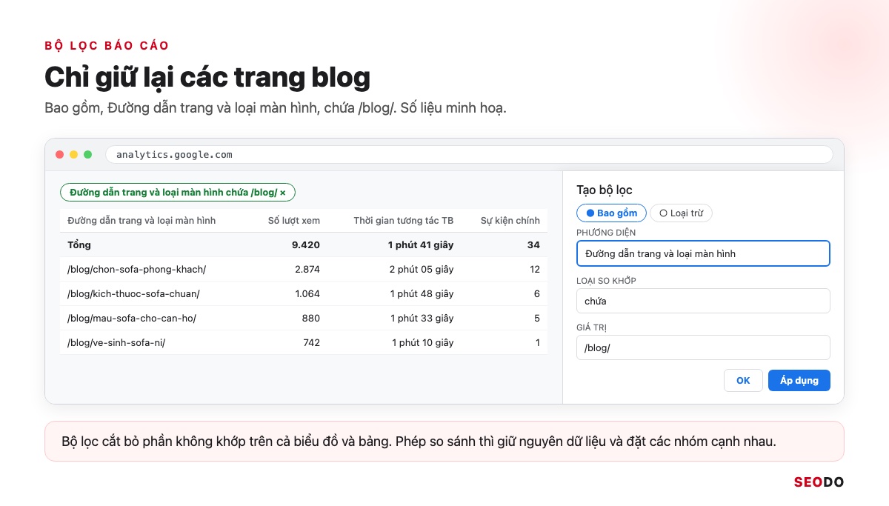Click the 1 phút 48 giây value
Screen dimensions: 889x506
click(422, 293)
